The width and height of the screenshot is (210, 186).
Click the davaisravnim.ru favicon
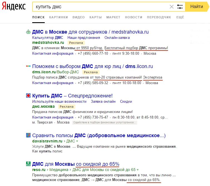coord(28,135)
